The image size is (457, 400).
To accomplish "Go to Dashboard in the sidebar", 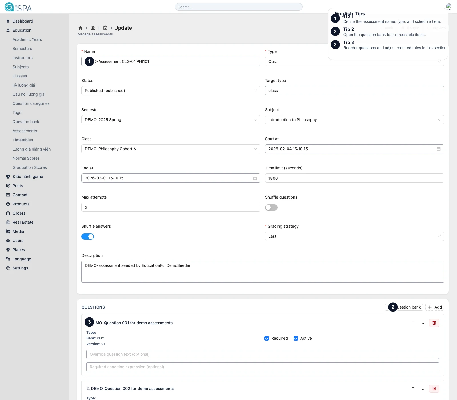I will point(23,21).
